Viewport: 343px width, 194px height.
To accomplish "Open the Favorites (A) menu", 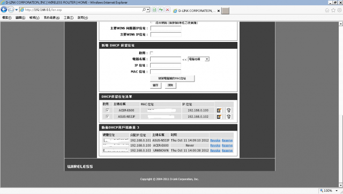I will (x=51, y=18).
